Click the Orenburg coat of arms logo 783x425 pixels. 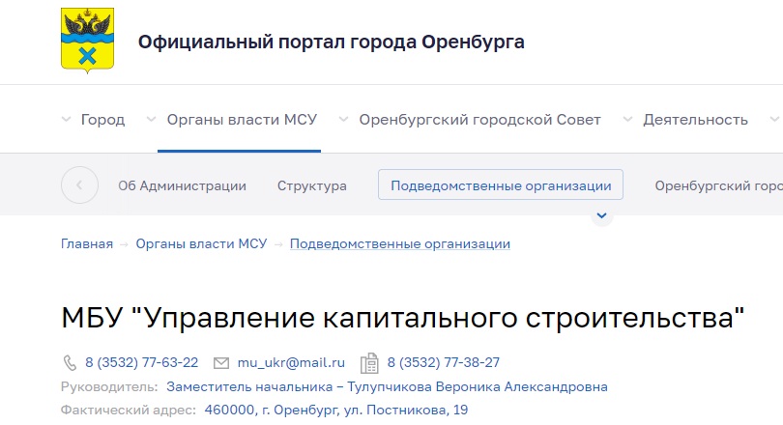tap(88, 42)
